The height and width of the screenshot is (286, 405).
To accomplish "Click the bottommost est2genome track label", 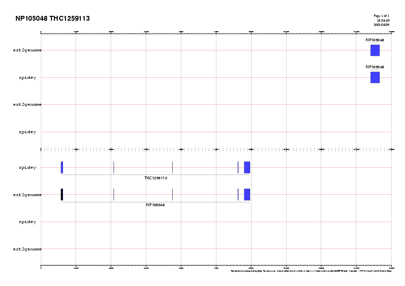I will tap(27, 249).
